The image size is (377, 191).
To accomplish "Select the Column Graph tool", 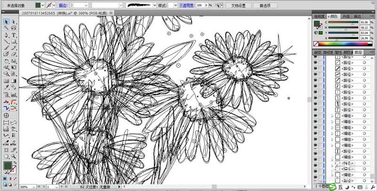I will [x=14, y=95].
